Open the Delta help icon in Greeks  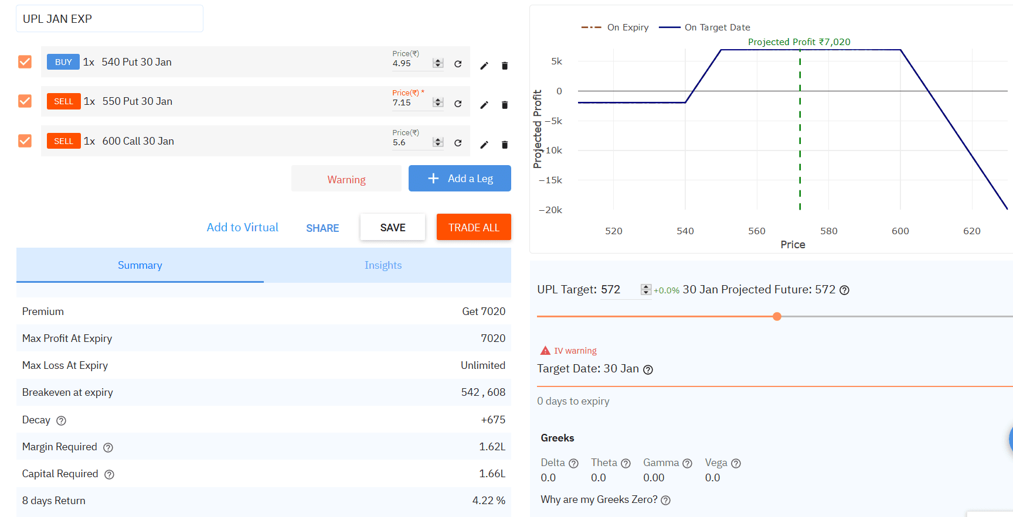tap(573, 463)
